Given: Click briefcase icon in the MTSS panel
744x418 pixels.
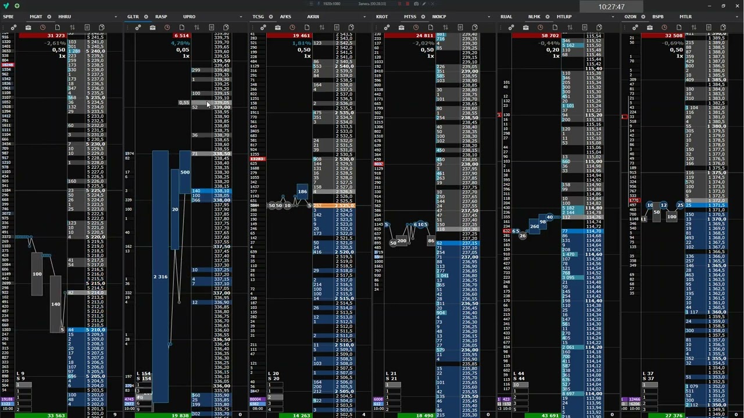Looking at the screenshot, I should 401,27.
